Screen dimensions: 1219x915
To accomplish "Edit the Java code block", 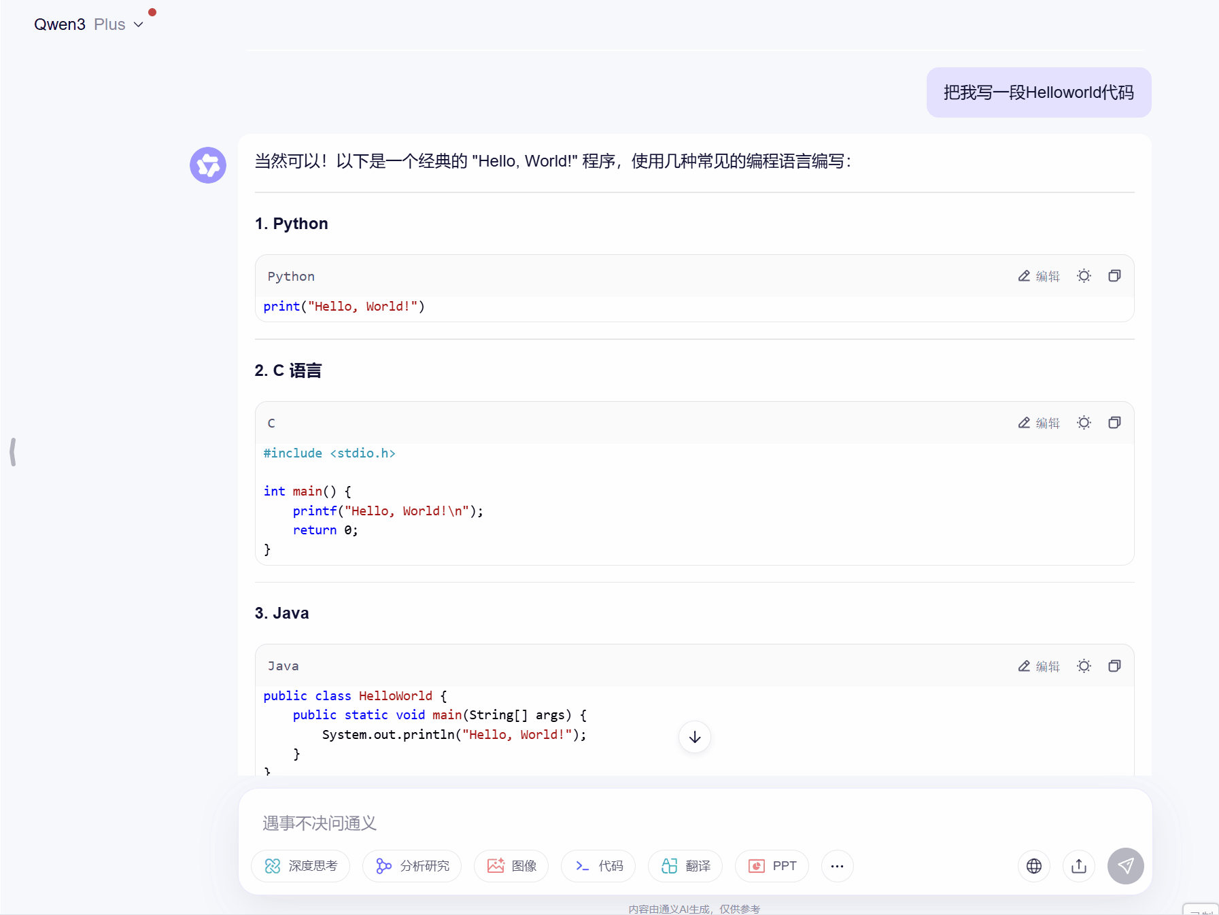I will point(1039,666).
